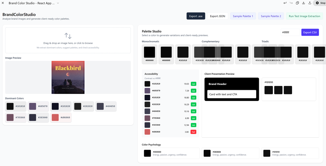Image resolution: width=326 pixels, height=166 pixels.
Task: Click AA badge beside contrast 10.16
Action: [193, 111]
